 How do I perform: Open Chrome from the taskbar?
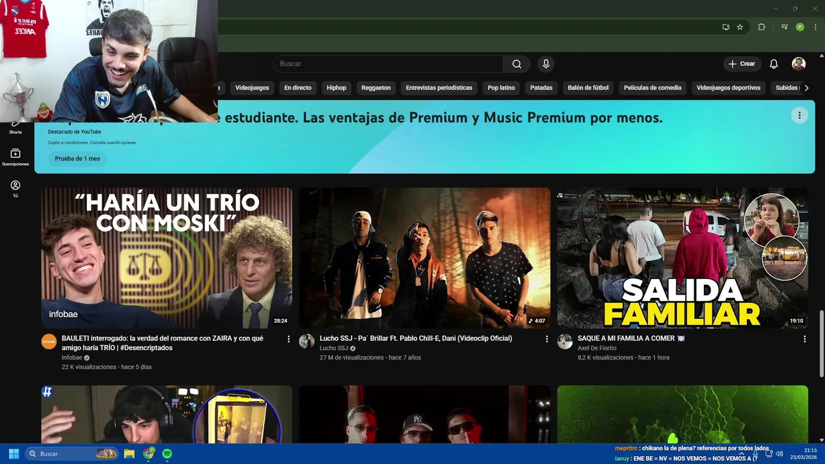(149, 454)
